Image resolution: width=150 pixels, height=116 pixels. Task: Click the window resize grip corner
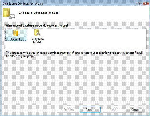point(149,115)
